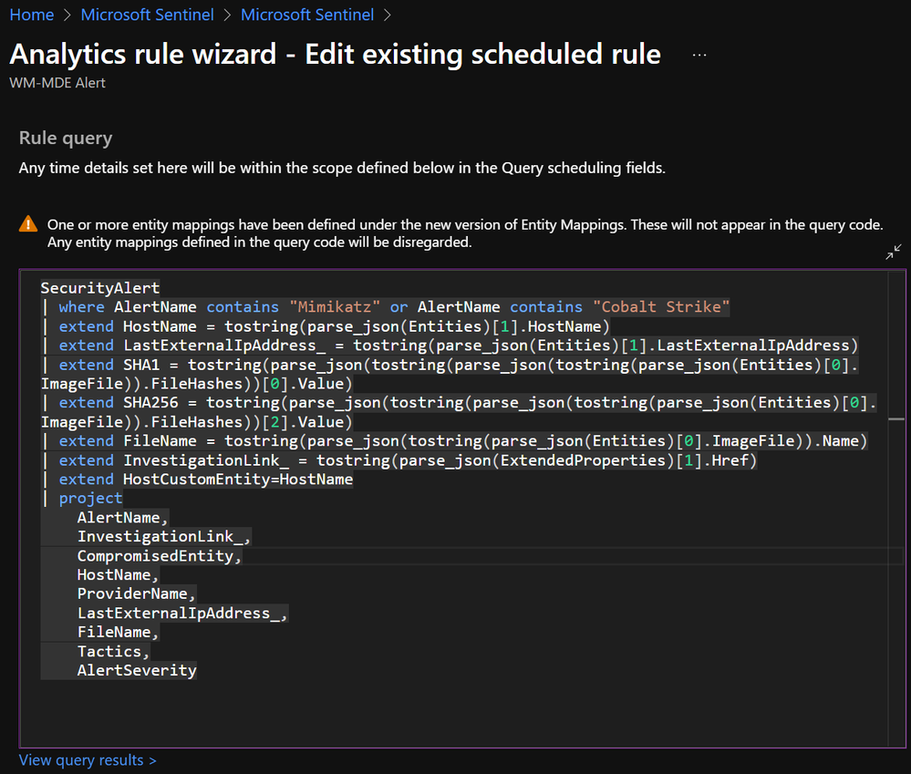Go to first Microsoft Sentinel breadcrumb
This screenshot has width=911, height=774.
click(x=147, y=15)
